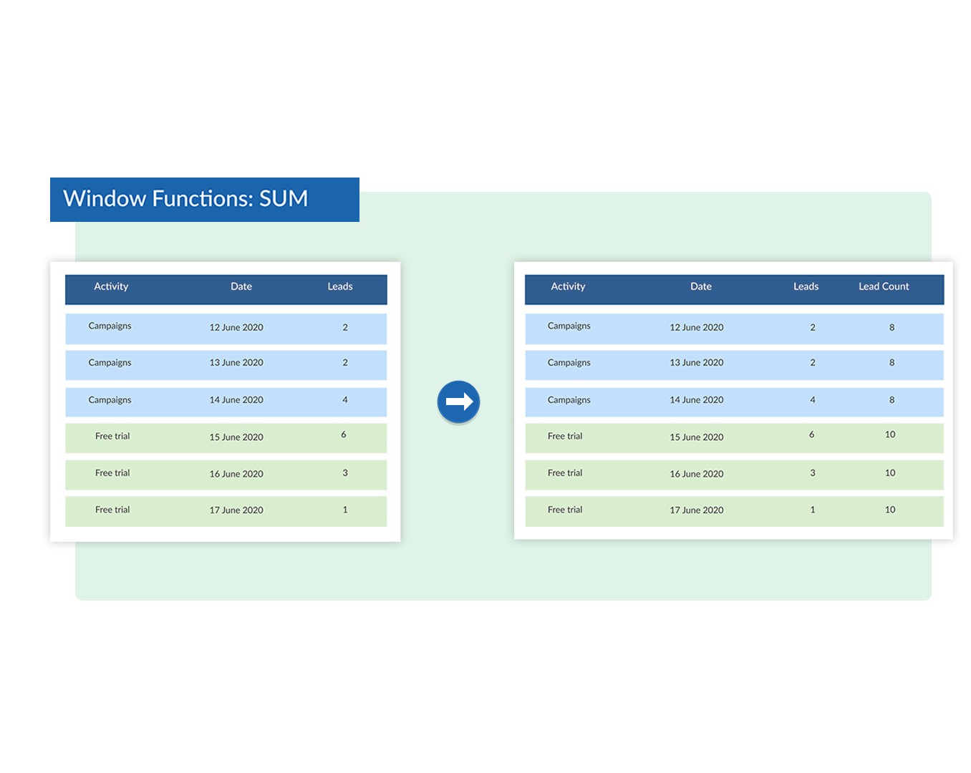Click the blue right-arrow circle icon
This screenshot has width=971, height=773.
[x=458, y=402]
